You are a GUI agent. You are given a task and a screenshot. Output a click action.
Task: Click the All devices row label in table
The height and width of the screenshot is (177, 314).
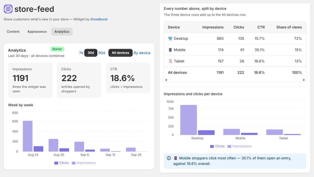click(x=177, y=73)
